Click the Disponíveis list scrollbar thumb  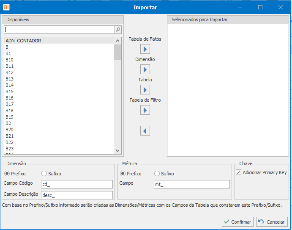tap(118, 52)
